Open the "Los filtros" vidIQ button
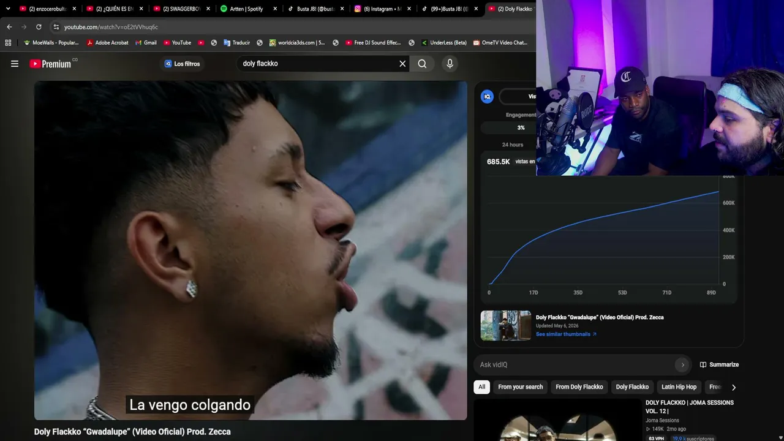This screenshot has width=784, height=441. (x=182, y=64)
